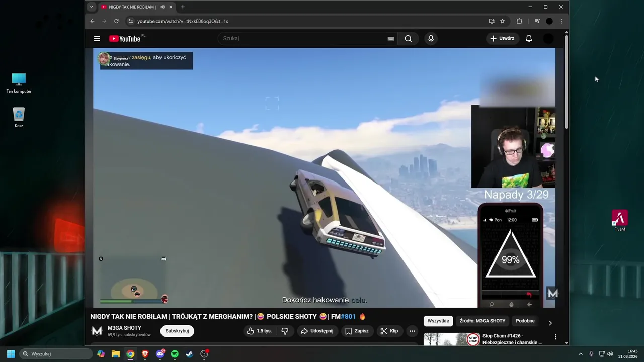Open the YouTube hamburger guide menu
This screenshot has width=644, height=362.
click(97, 39)
